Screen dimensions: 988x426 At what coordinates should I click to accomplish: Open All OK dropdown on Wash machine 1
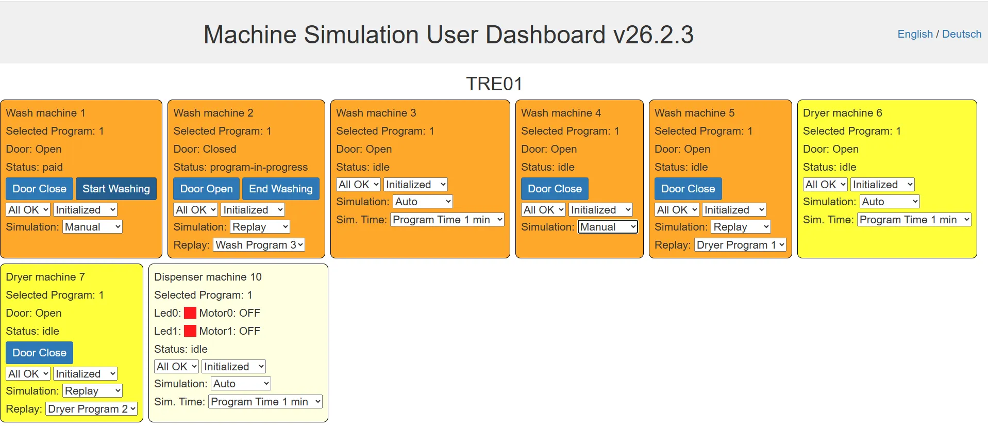(x=28, y=210)
